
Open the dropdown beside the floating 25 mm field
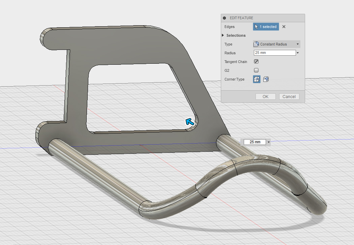(x=269, y=142)
